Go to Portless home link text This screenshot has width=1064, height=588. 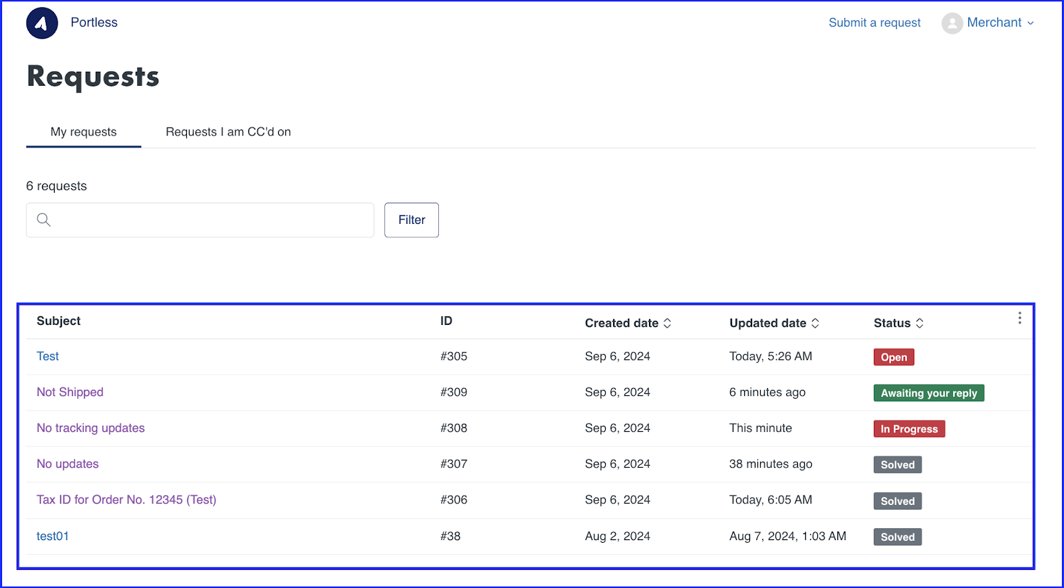94,23
